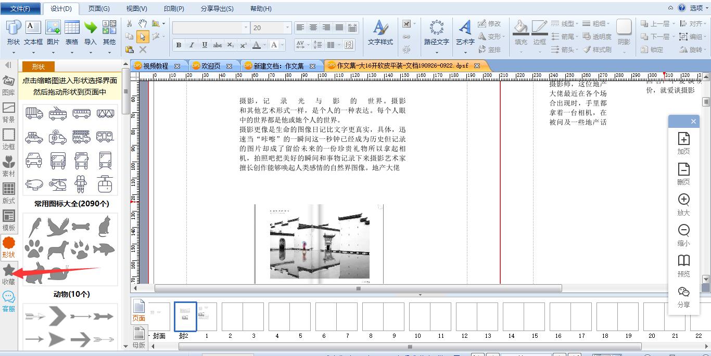Click the 边框 border color pen
This screenshot has height=356, width=711.
tap(540, 33)
